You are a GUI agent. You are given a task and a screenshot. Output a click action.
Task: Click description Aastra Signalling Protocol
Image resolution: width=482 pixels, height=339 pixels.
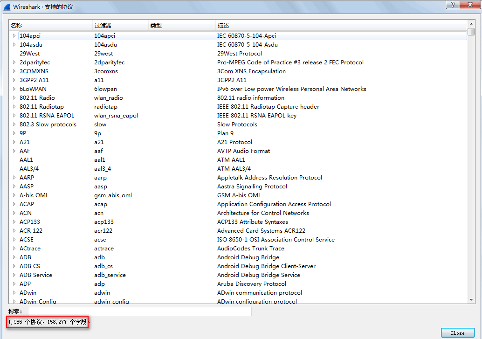(252, 187)
